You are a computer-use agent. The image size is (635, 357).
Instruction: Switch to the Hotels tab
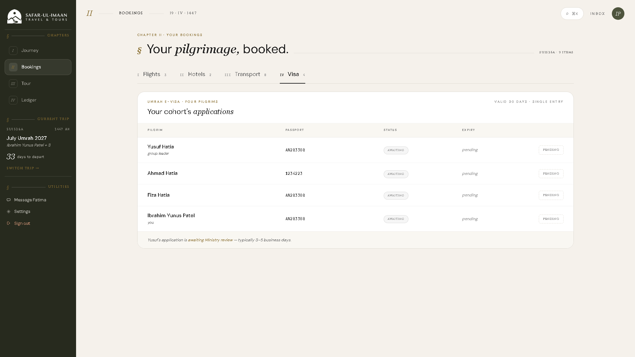click(x=196, y=74)
